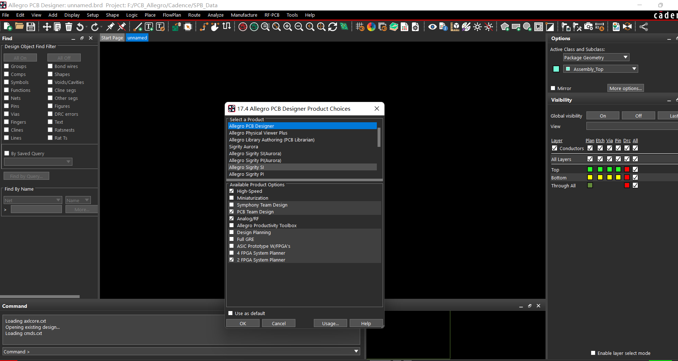678x361 pixels.
Task: Expand the saved query dropdown
Action: click(x=38, y=162)
